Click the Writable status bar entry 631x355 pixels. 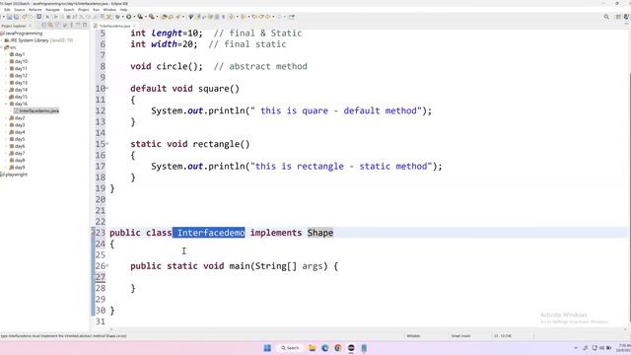pos(413,335)
